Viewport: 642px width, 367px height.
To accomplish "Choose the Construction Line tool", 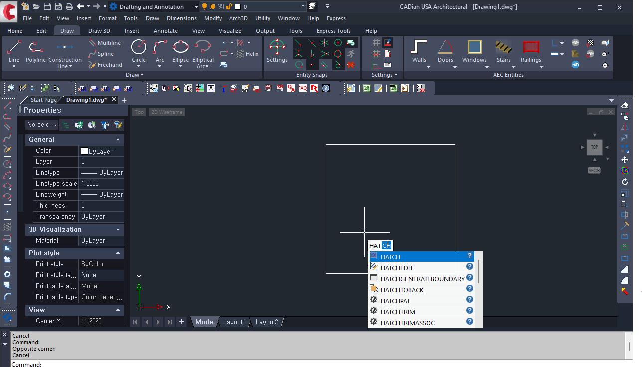I will pos(65,54).
